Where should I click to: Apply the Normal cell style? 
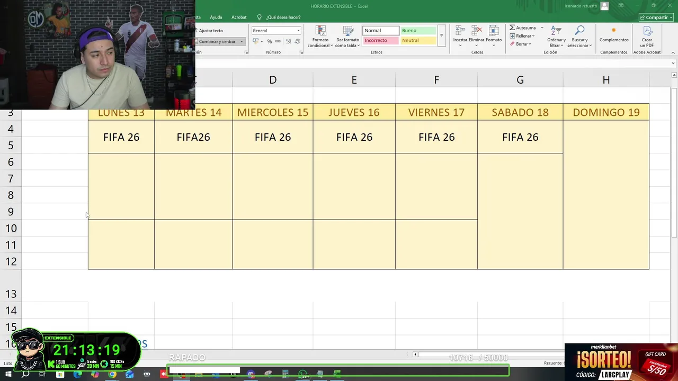(x=380, y=31)
